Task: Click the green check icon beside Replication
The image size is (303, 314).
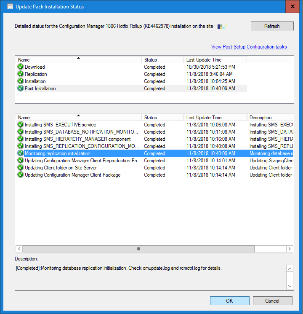Action: pos(20,74)
